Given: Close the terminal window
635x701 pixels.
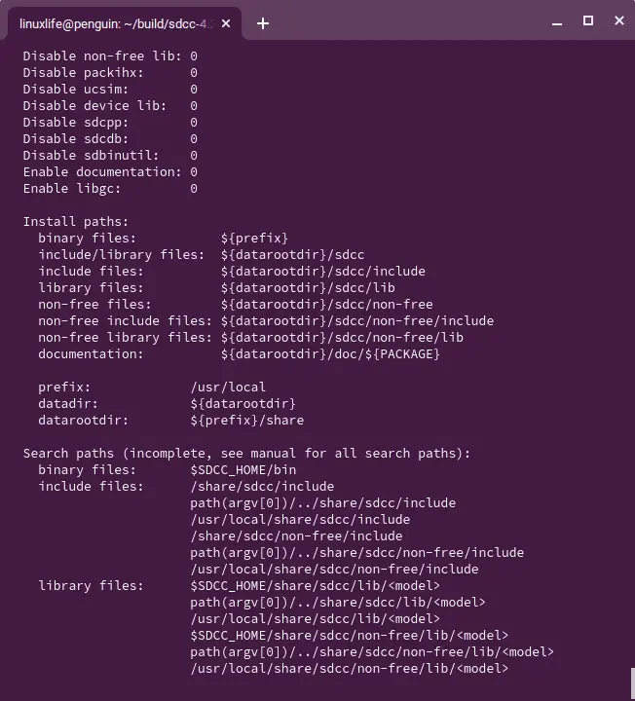Looking at the screenshot, I should pyautogui.click(x=619, y=20).
